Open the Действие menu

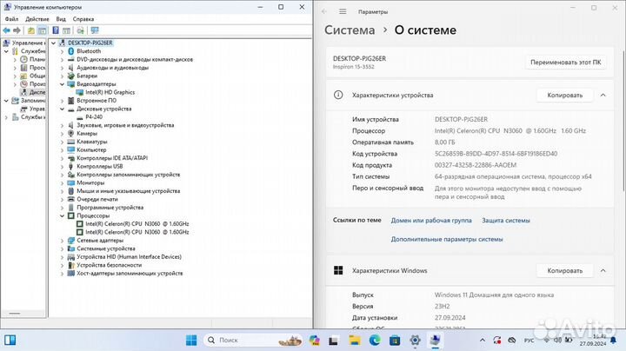click(x=37, y=19)
